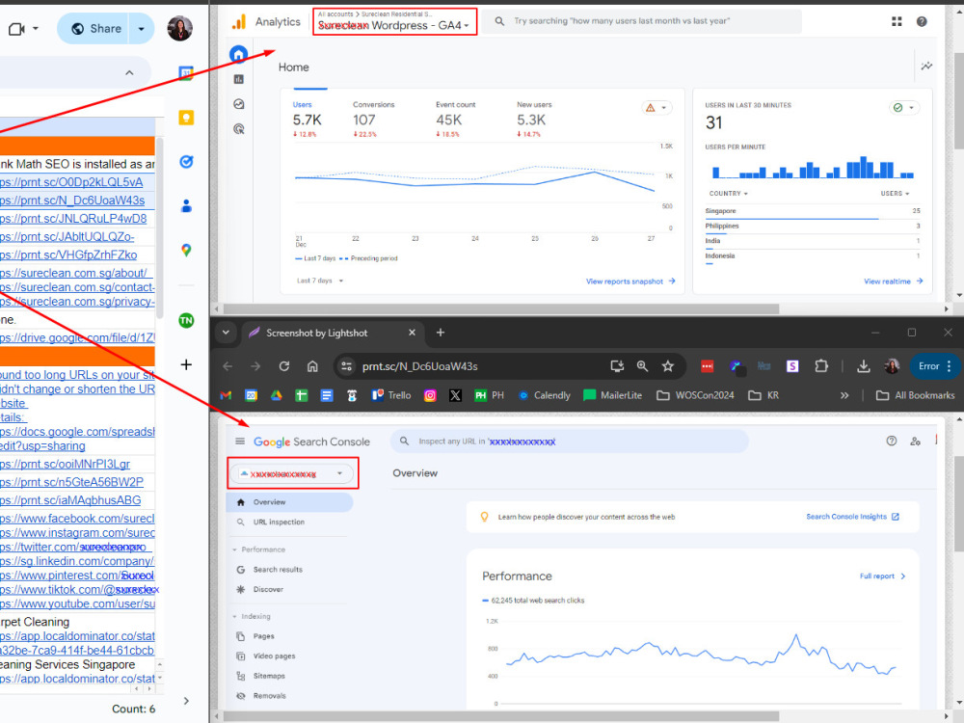Click the video camera meeting icon
Viewport: 964px width, 723px height.
click(x=16, y=29)
